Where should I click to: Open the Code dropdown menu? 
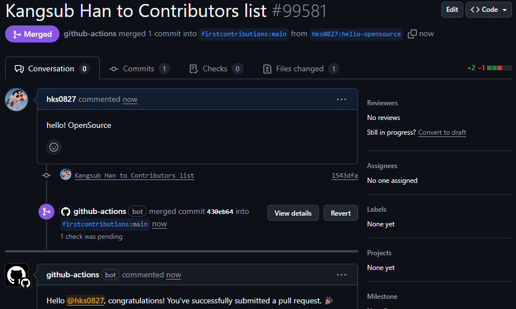488,10
